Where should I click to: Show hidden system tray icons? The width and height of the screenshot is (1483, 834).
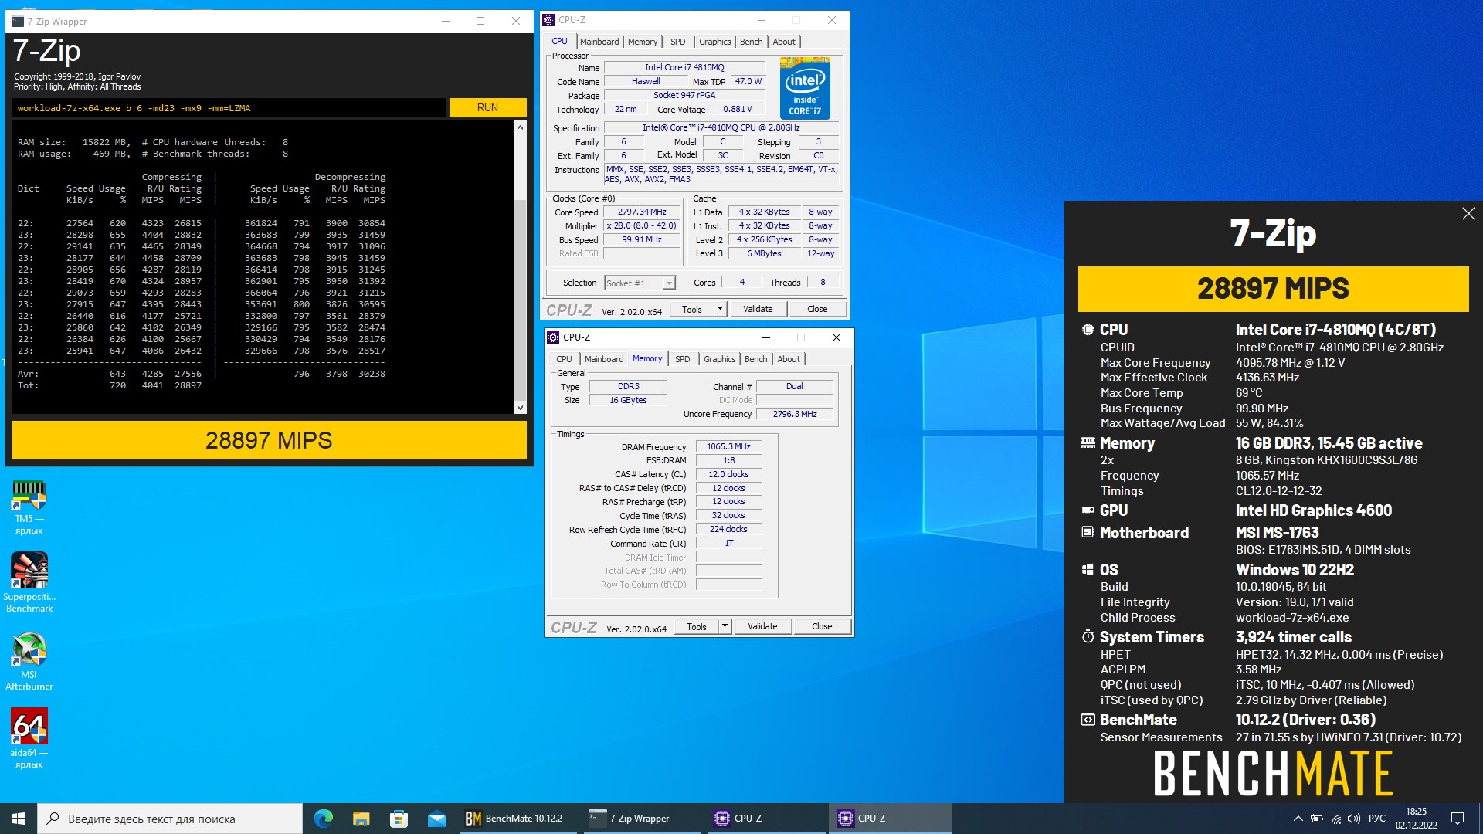click(x=1298, y=819)
